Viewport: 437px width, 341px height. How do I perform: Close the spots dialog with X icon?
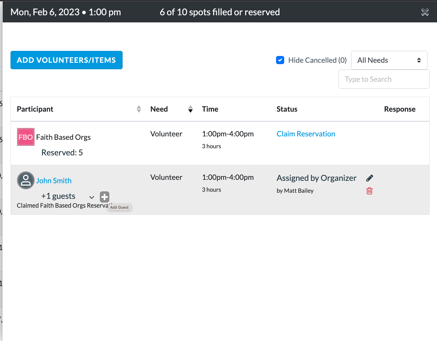pos(425,12)
